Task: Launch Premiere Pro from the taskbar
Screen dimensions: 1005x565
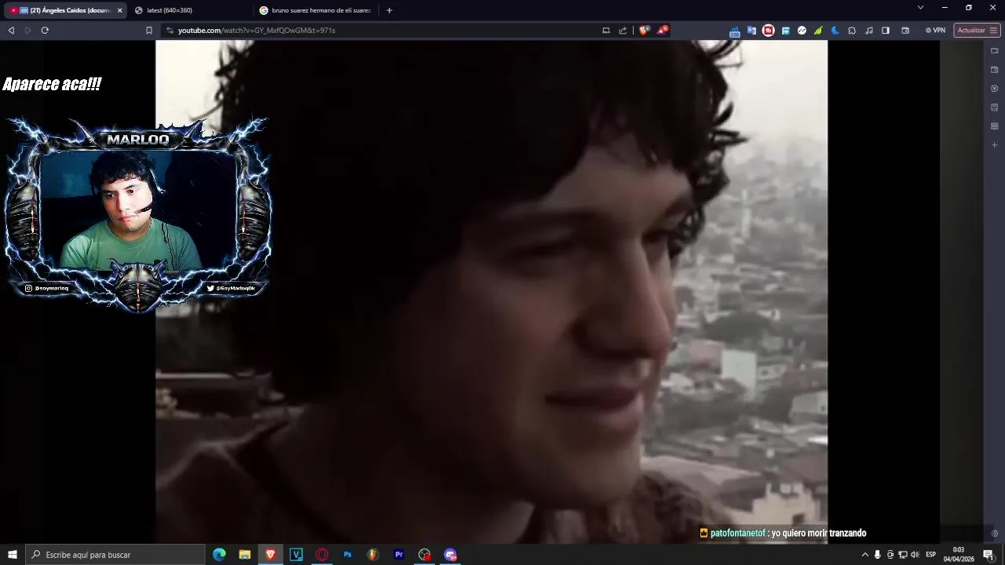Action: 399,555
